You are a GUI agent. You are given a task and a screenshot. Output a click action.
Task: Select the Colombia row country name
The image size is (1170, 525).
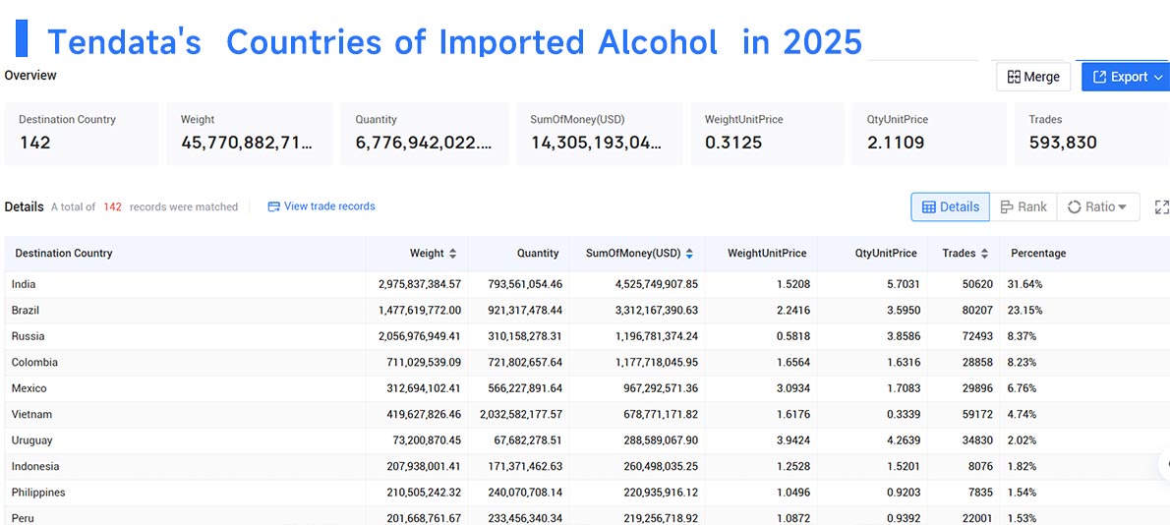34,363
